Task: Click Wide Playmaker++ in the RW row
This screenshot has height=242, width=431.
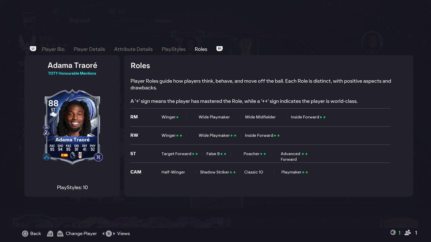Action: click(217, 135)
